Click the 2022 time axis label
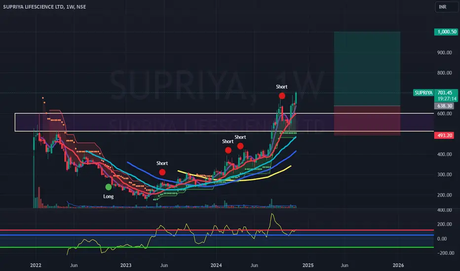Viewport: 460px width, 271px height. point(36,265)
